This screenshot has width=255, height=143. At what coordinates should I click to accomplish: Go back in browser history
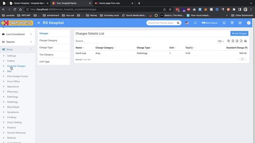[4, 10]
